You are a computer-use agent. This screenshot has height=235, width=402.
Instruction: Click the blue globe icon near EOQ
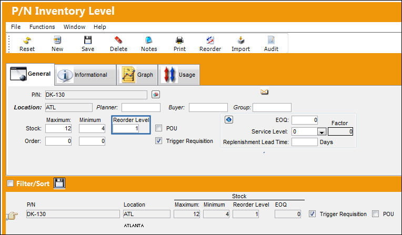(229, 120)
